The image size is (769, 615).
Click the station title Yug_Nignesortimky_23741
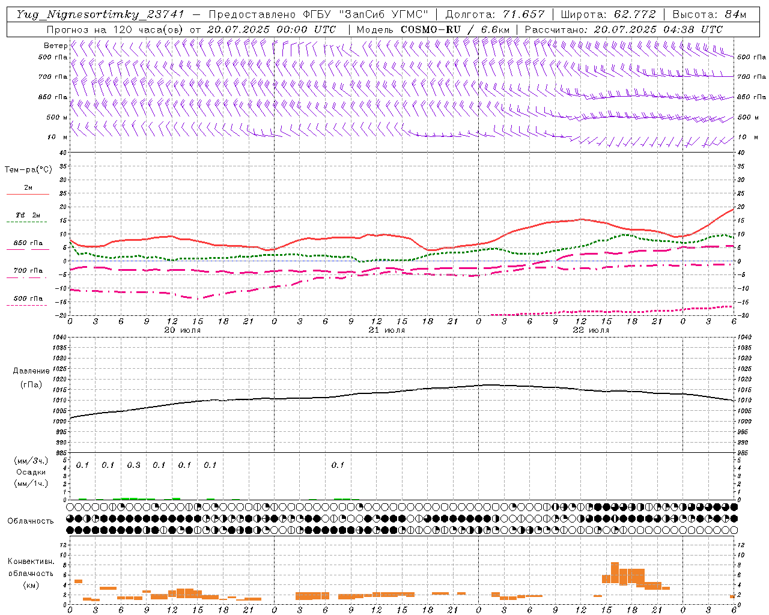(100, 14)
